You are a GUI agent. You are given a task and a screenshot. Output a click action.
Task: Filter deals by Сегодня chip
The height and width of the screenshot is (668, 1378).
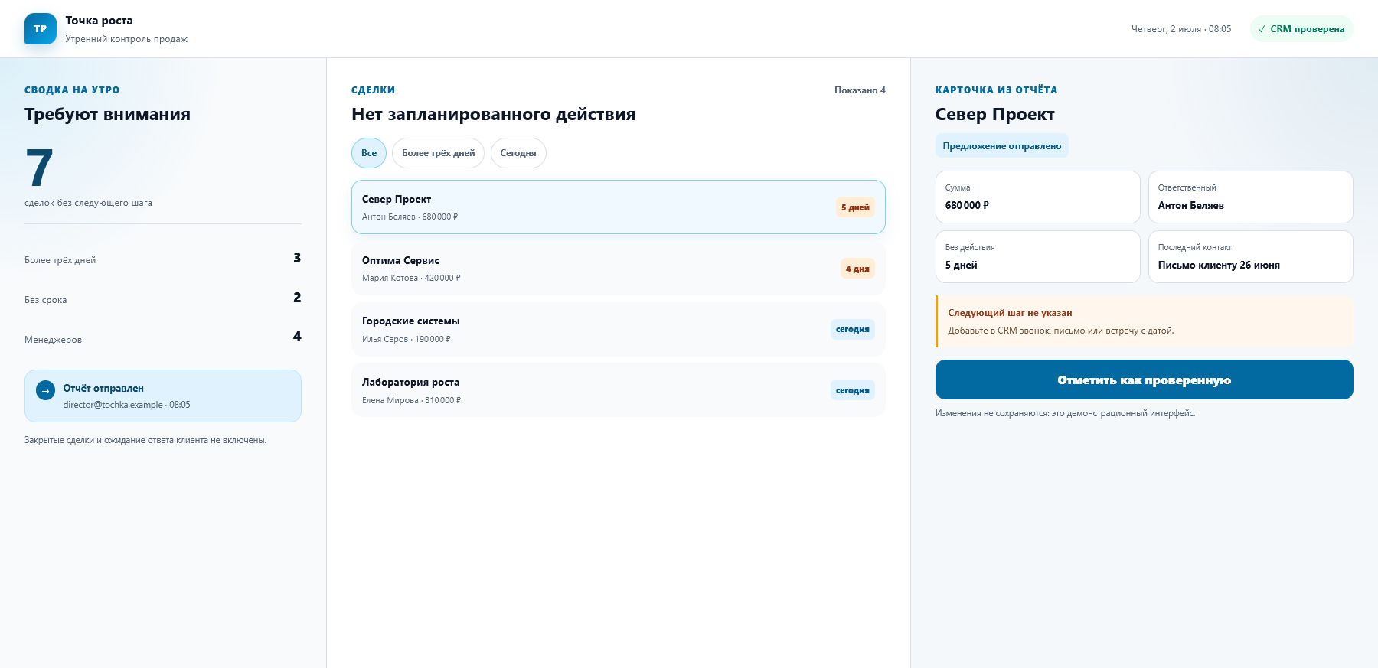click(x=518, y=153)
